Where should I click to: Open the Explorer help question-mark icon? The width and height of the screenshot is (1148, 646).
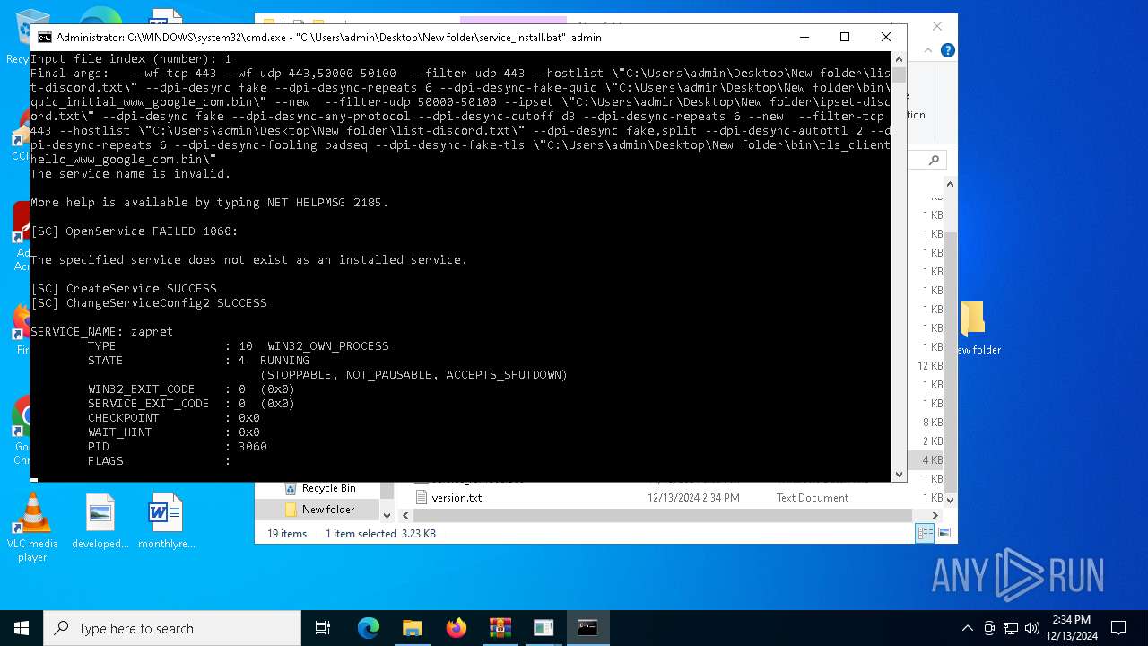947,51
